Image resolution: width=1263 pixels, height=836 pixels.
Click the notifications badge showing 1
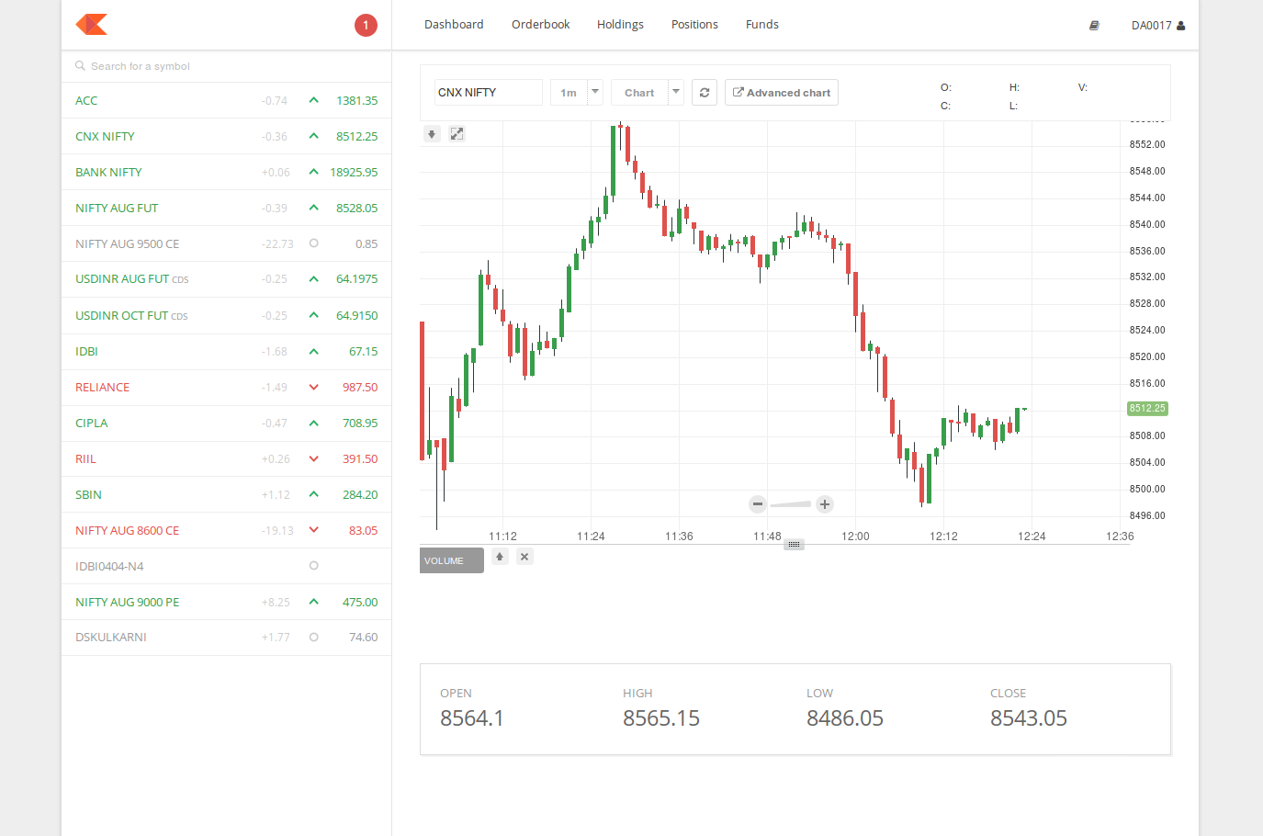[366, 25]
